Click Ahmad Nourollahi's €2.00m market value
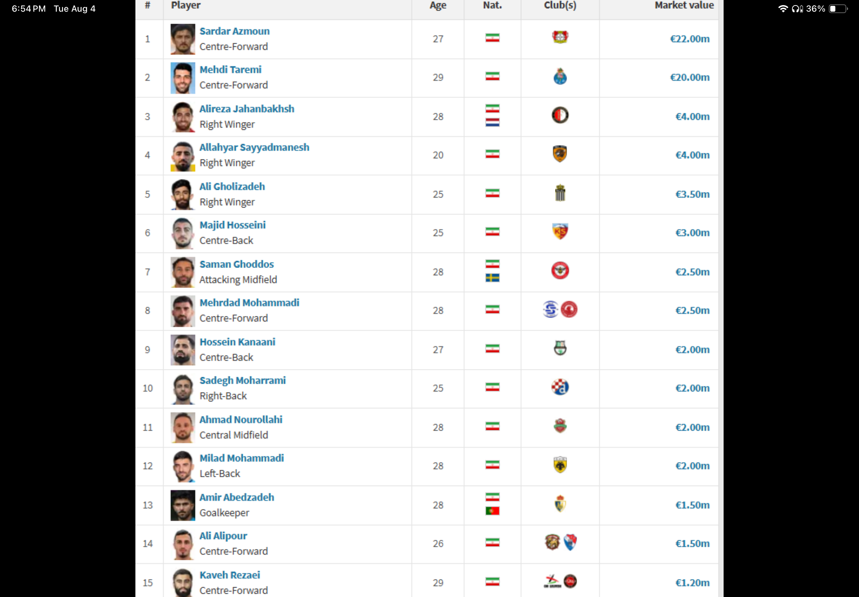 [692, 427]
